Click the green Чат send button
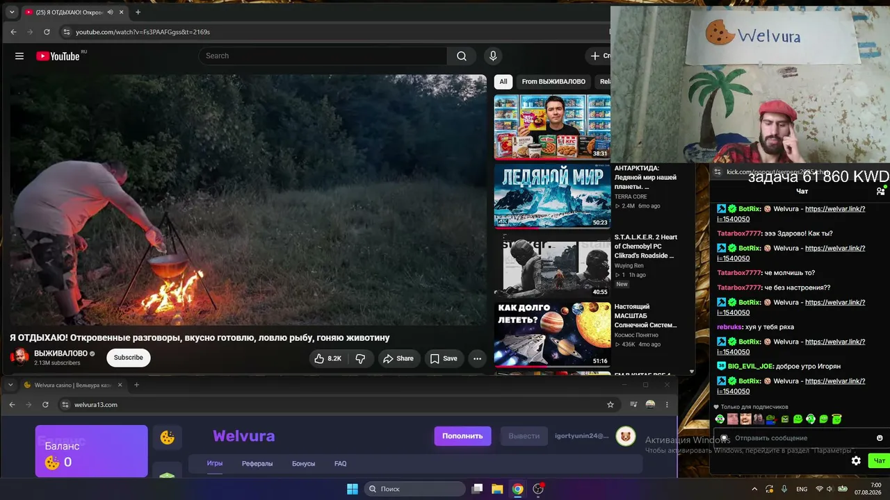Screen dimensions: 890x500 pos(880,460)
